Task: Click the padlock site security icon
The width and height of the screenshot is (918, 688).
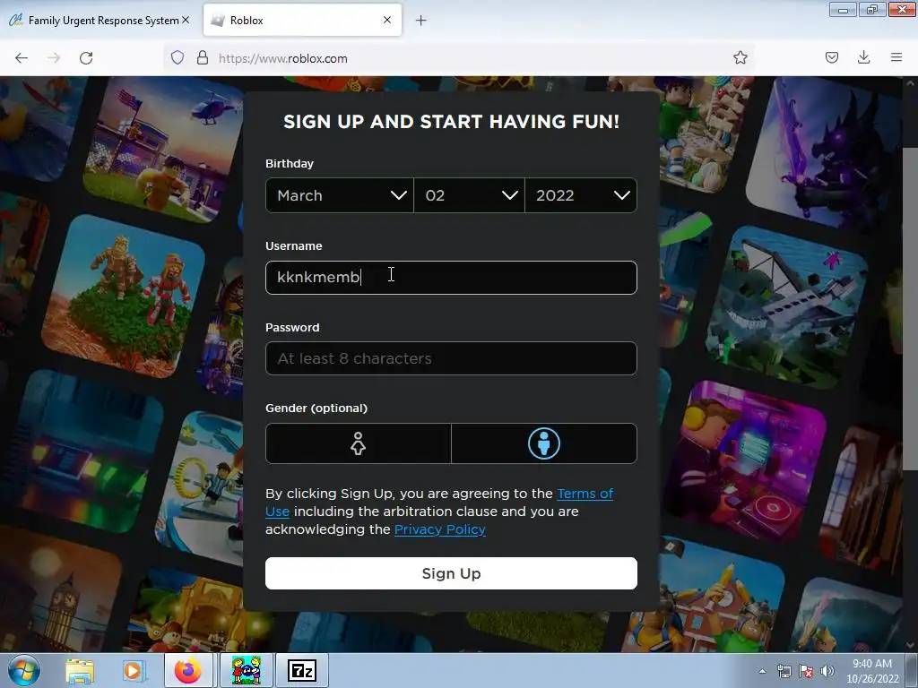Action: [203, 57]
